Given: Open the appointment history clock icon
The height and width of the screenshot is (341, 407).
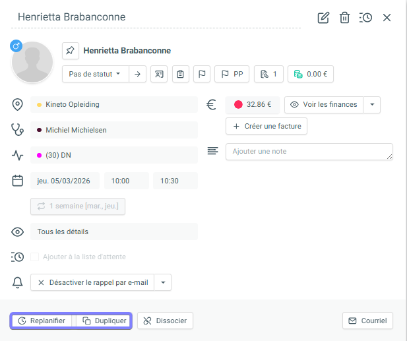Looking at the screenshot, I should [x=365, y=18].
